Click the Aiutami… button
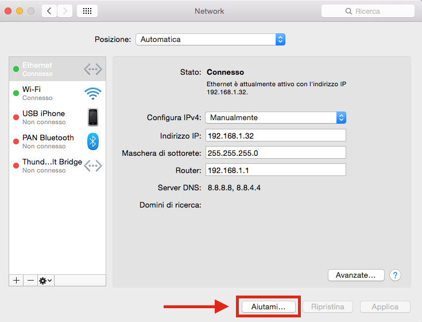 coord(268,306)
